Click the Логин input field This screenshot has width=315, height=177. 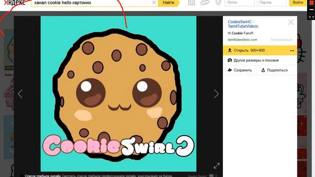tap(240, 3)
